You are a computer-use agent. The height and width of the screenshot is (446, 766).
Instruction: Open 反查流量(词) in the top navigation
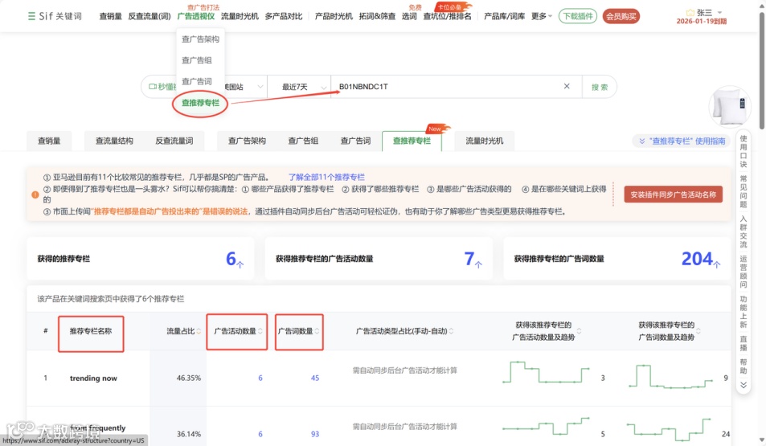pos(150,16)
